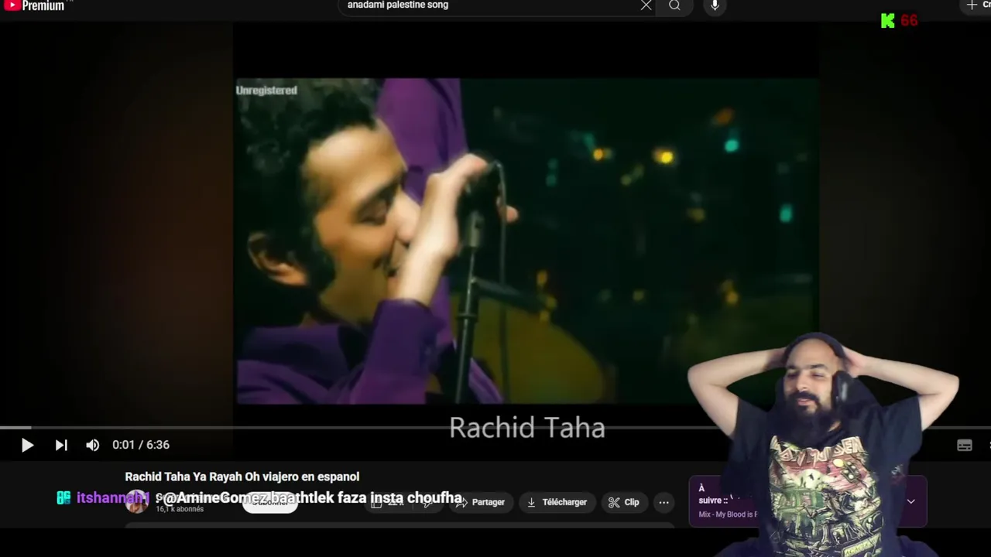Start voice search with the microphone icon
The width and height of the screenshot is (991, 557).
point(715,5)
